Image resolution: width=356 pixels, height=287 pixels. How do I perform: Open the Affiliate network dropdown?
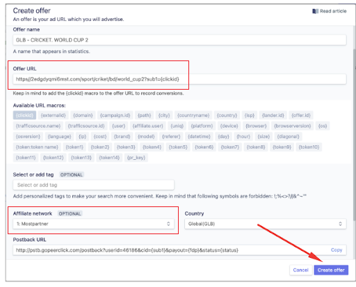point(93,224)
